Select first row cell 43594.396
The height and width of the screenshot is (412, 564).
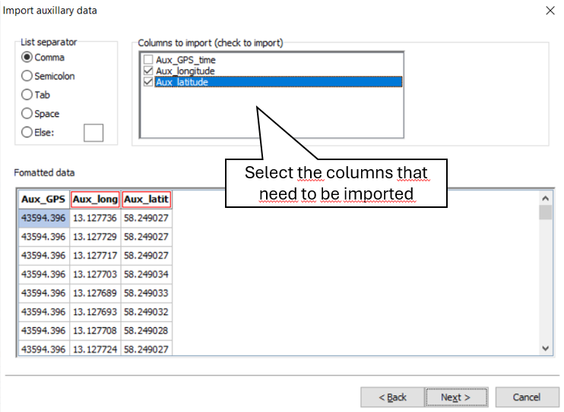pyautogui.click(x=44, y=218)
